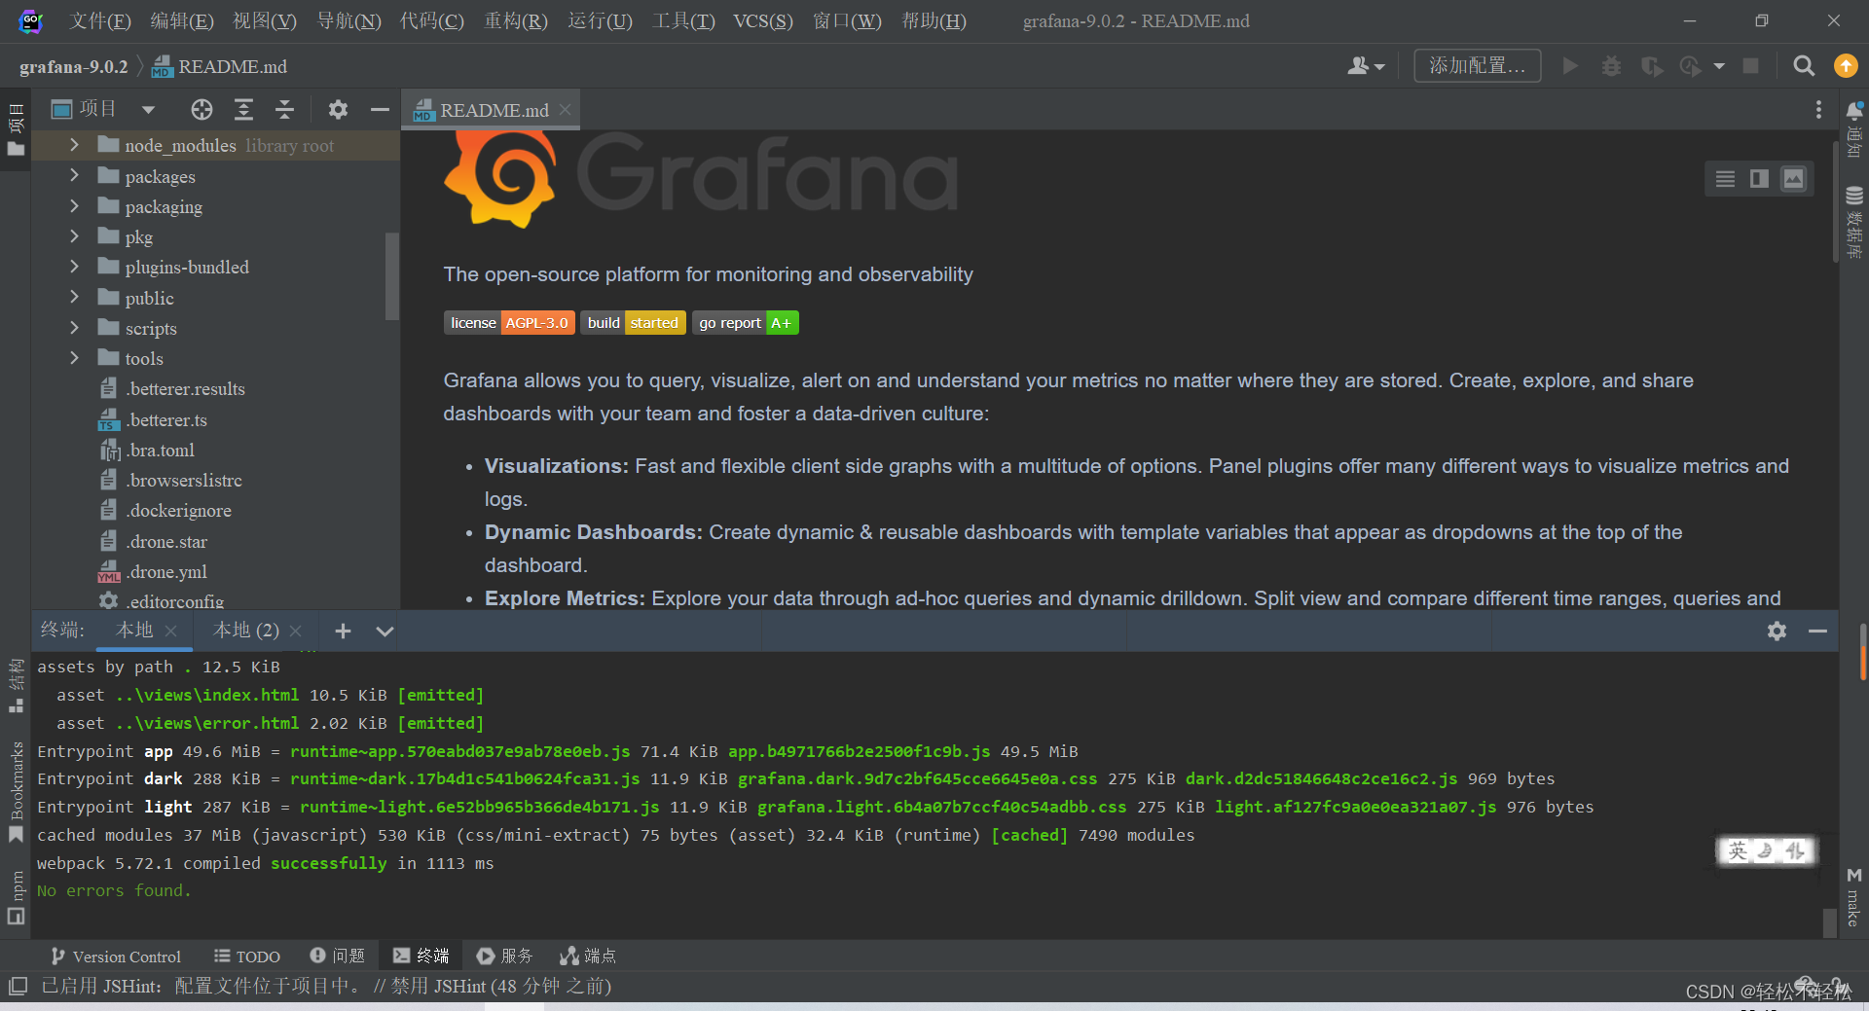The width and height of the screenshot is (1869, 1011).
Task: Open terminal shell options dropdown
Action: pyautogui.click(x=385, y=631)
